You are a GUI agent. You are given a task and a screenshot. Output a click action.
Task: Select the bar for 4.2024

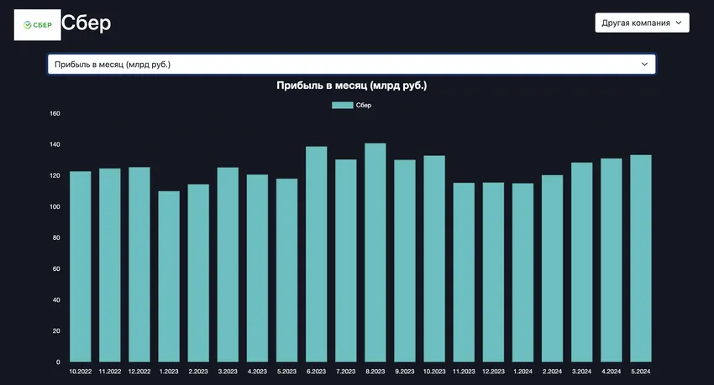click(x=611, y=260)
